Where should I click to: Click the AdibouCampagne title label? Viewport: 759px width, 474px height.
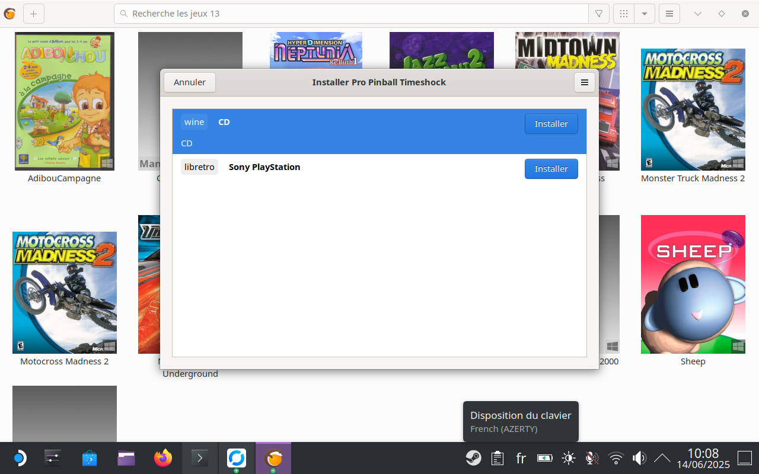65,178
